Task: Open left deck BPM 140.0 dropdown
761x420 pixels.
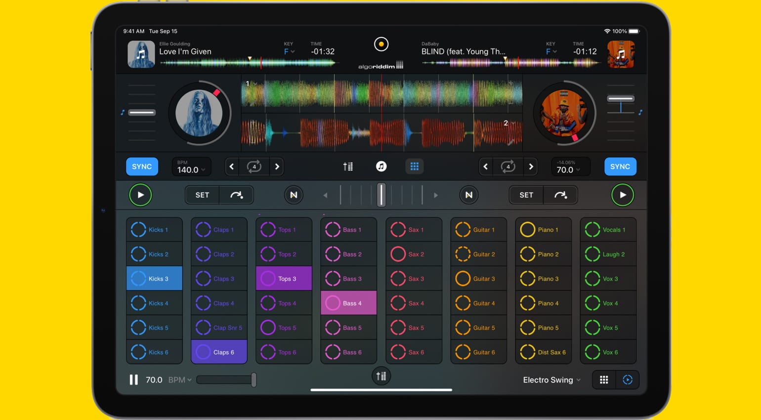Action: click(191, 167)
